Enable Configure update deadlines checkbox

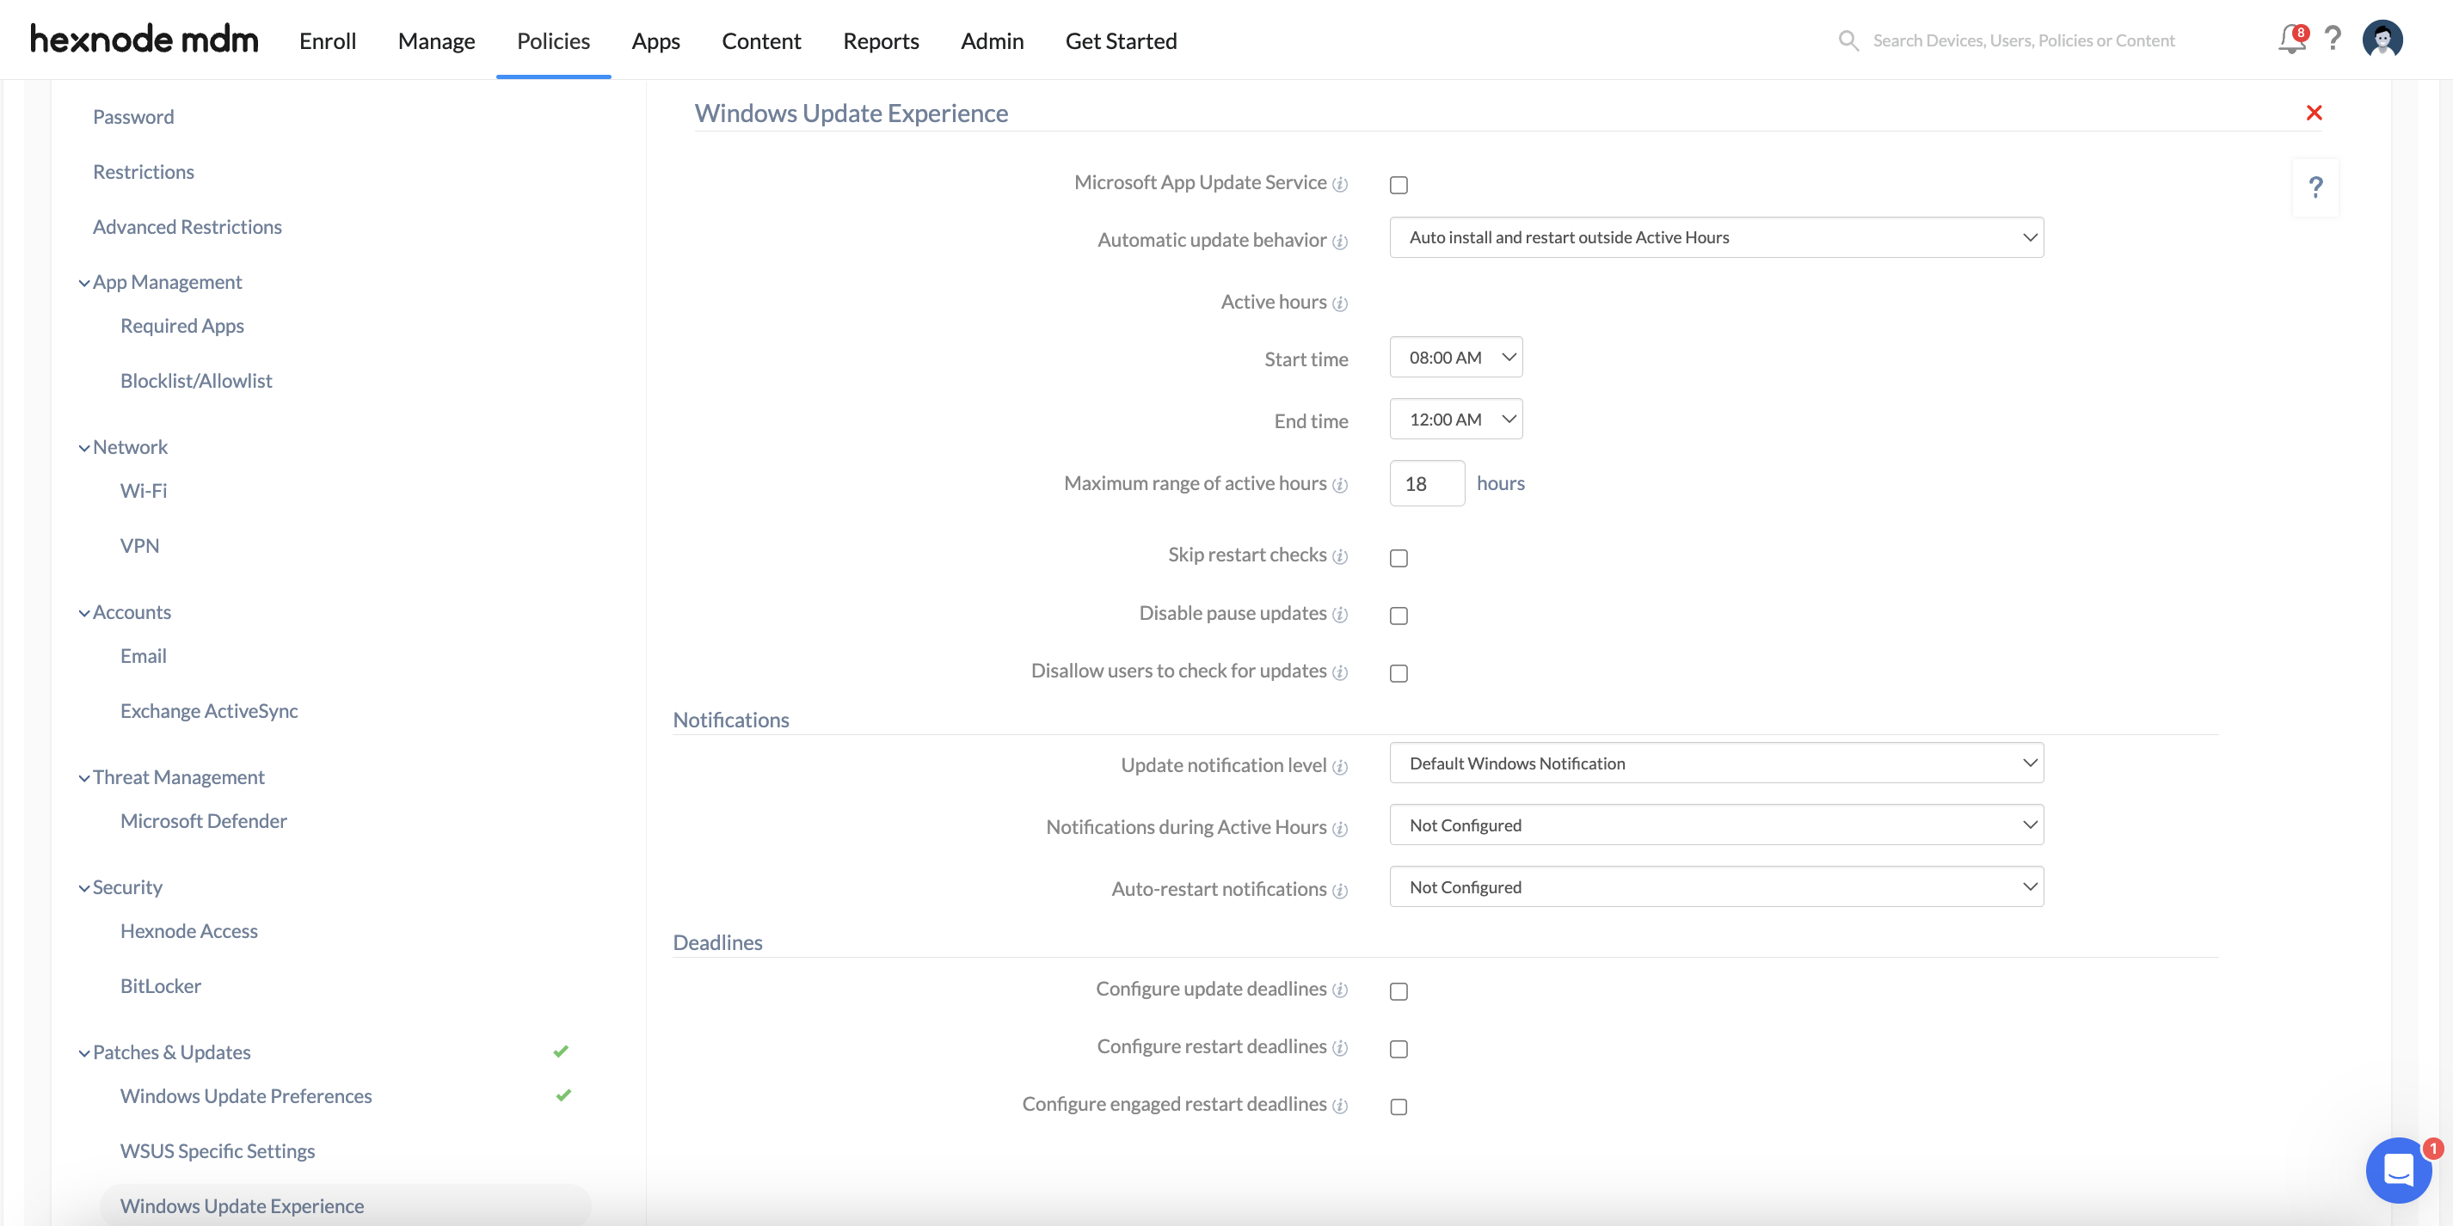pos(1398,991)
